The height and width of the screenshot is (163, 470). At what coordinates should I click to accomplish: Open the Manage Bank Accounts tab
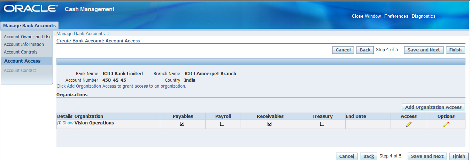29,25
